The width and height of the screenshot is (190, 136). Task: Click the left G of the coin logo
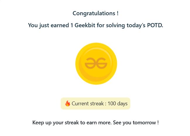coord(90,63)
